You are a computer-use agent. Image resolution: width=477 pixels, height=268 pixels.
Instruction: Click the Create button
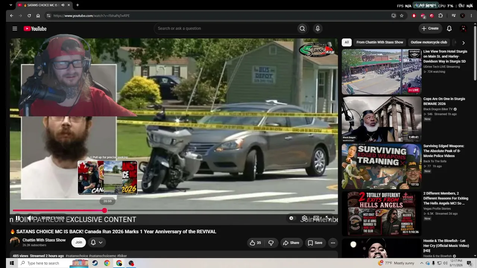point(430,28)
